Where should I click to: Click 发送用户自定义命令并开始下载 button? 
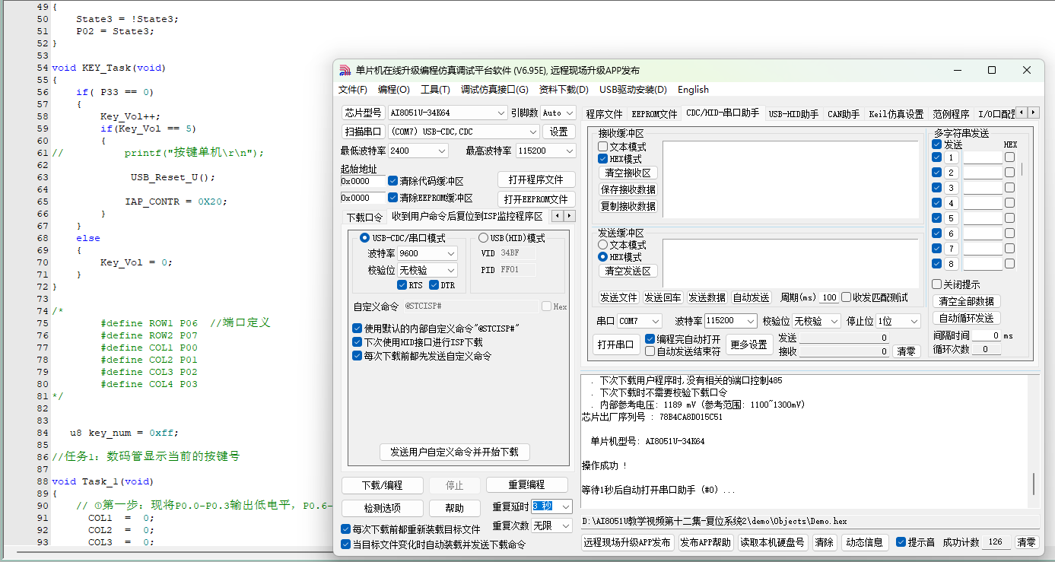pyautogui.click(x=454, y=452)
